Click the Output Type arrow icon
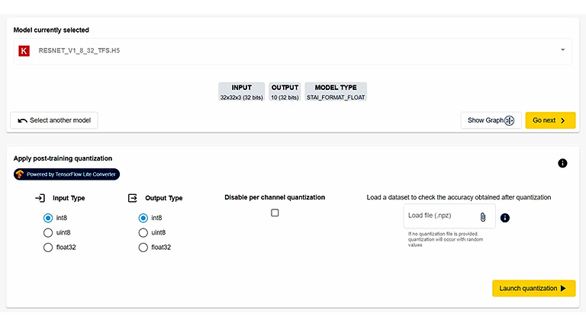 (132, 198)
